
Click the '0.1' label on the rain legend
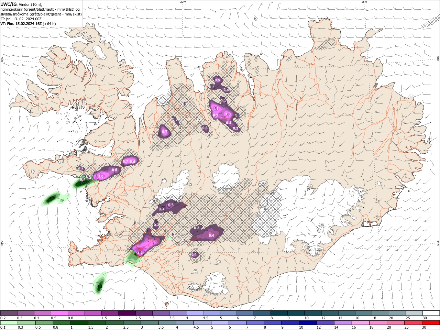[2, 328]
